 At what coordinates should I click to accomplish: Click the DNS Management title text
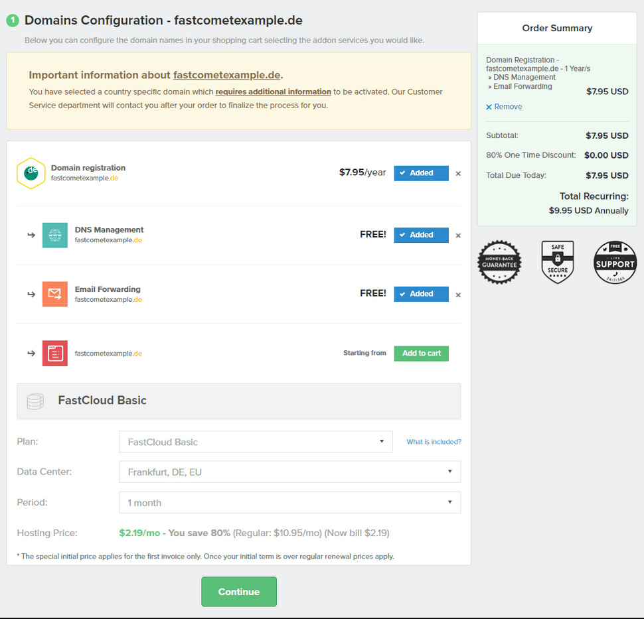click(x=110, y=230)
